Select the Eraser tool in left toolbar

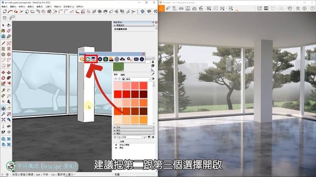(9, 30)
